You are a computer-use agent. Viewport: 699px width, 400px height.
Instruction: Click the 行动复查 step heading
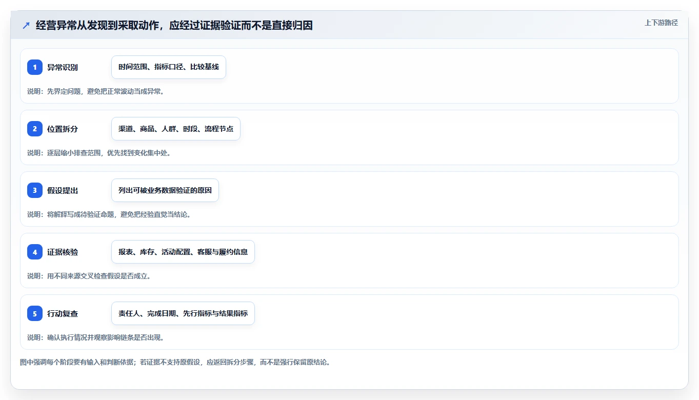pyautogui.click(x=63, y=313)
